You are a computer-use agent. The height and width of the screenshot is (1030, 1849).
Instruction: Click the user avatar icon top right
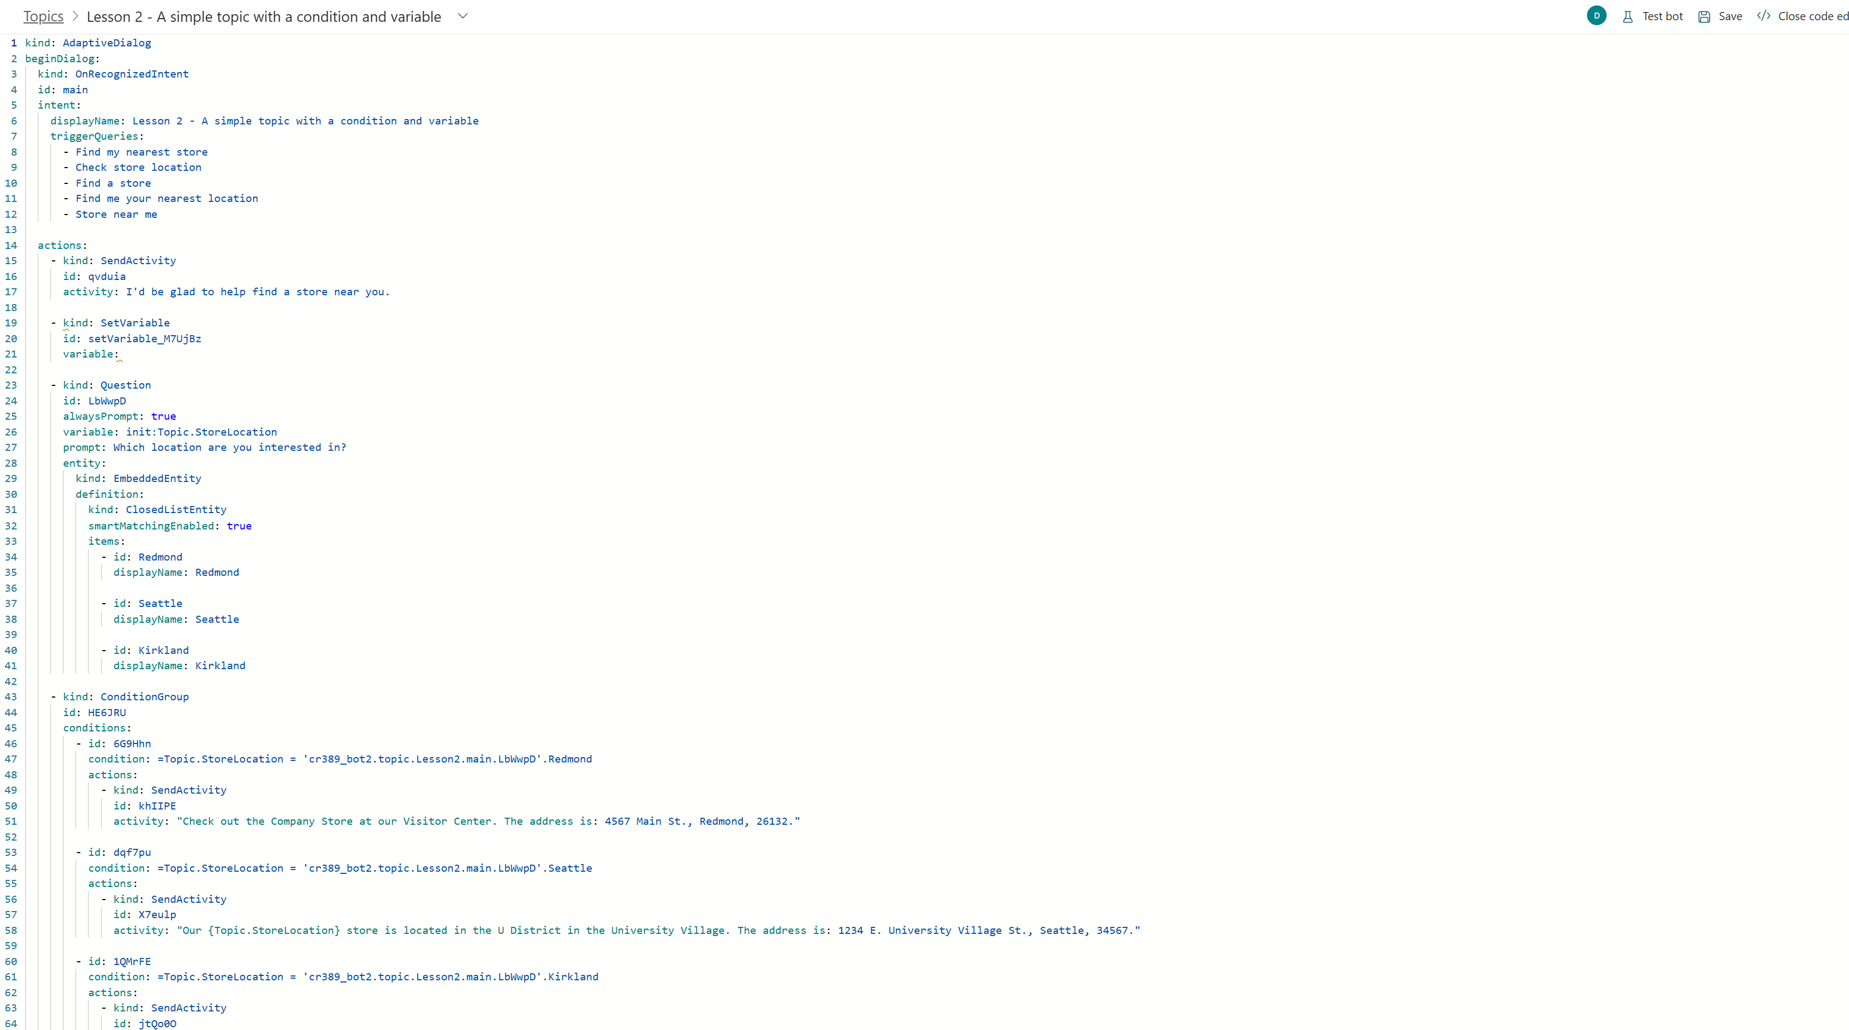[1597, 16]
